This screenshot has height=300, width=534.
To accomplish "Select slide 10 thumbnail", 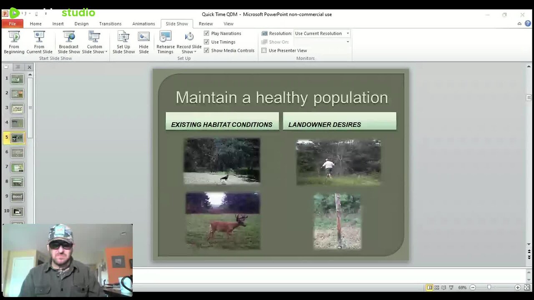I will coord(17,211).
